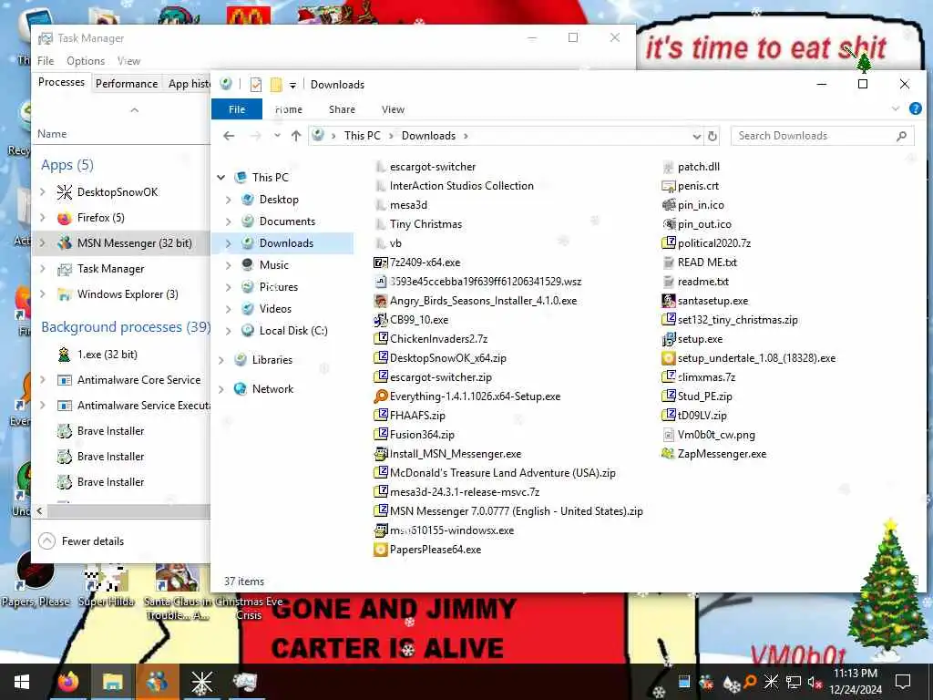This screenshot has height=700, width=933.
Task: Collapse This PC tree node
Action: coord(221,178)
